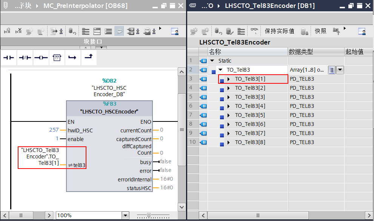This screenshot has width=374, height=221.
Task: Click the LHSCTO_HSCEncoder function block title
Action: pyautogui.click(x=109, y=112)
